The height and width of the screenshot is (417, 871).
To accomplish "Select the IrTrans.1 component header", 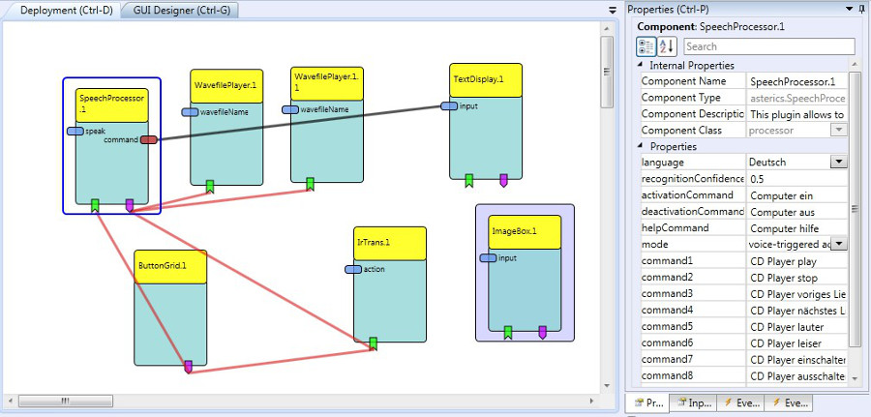I will click(390, 243).
